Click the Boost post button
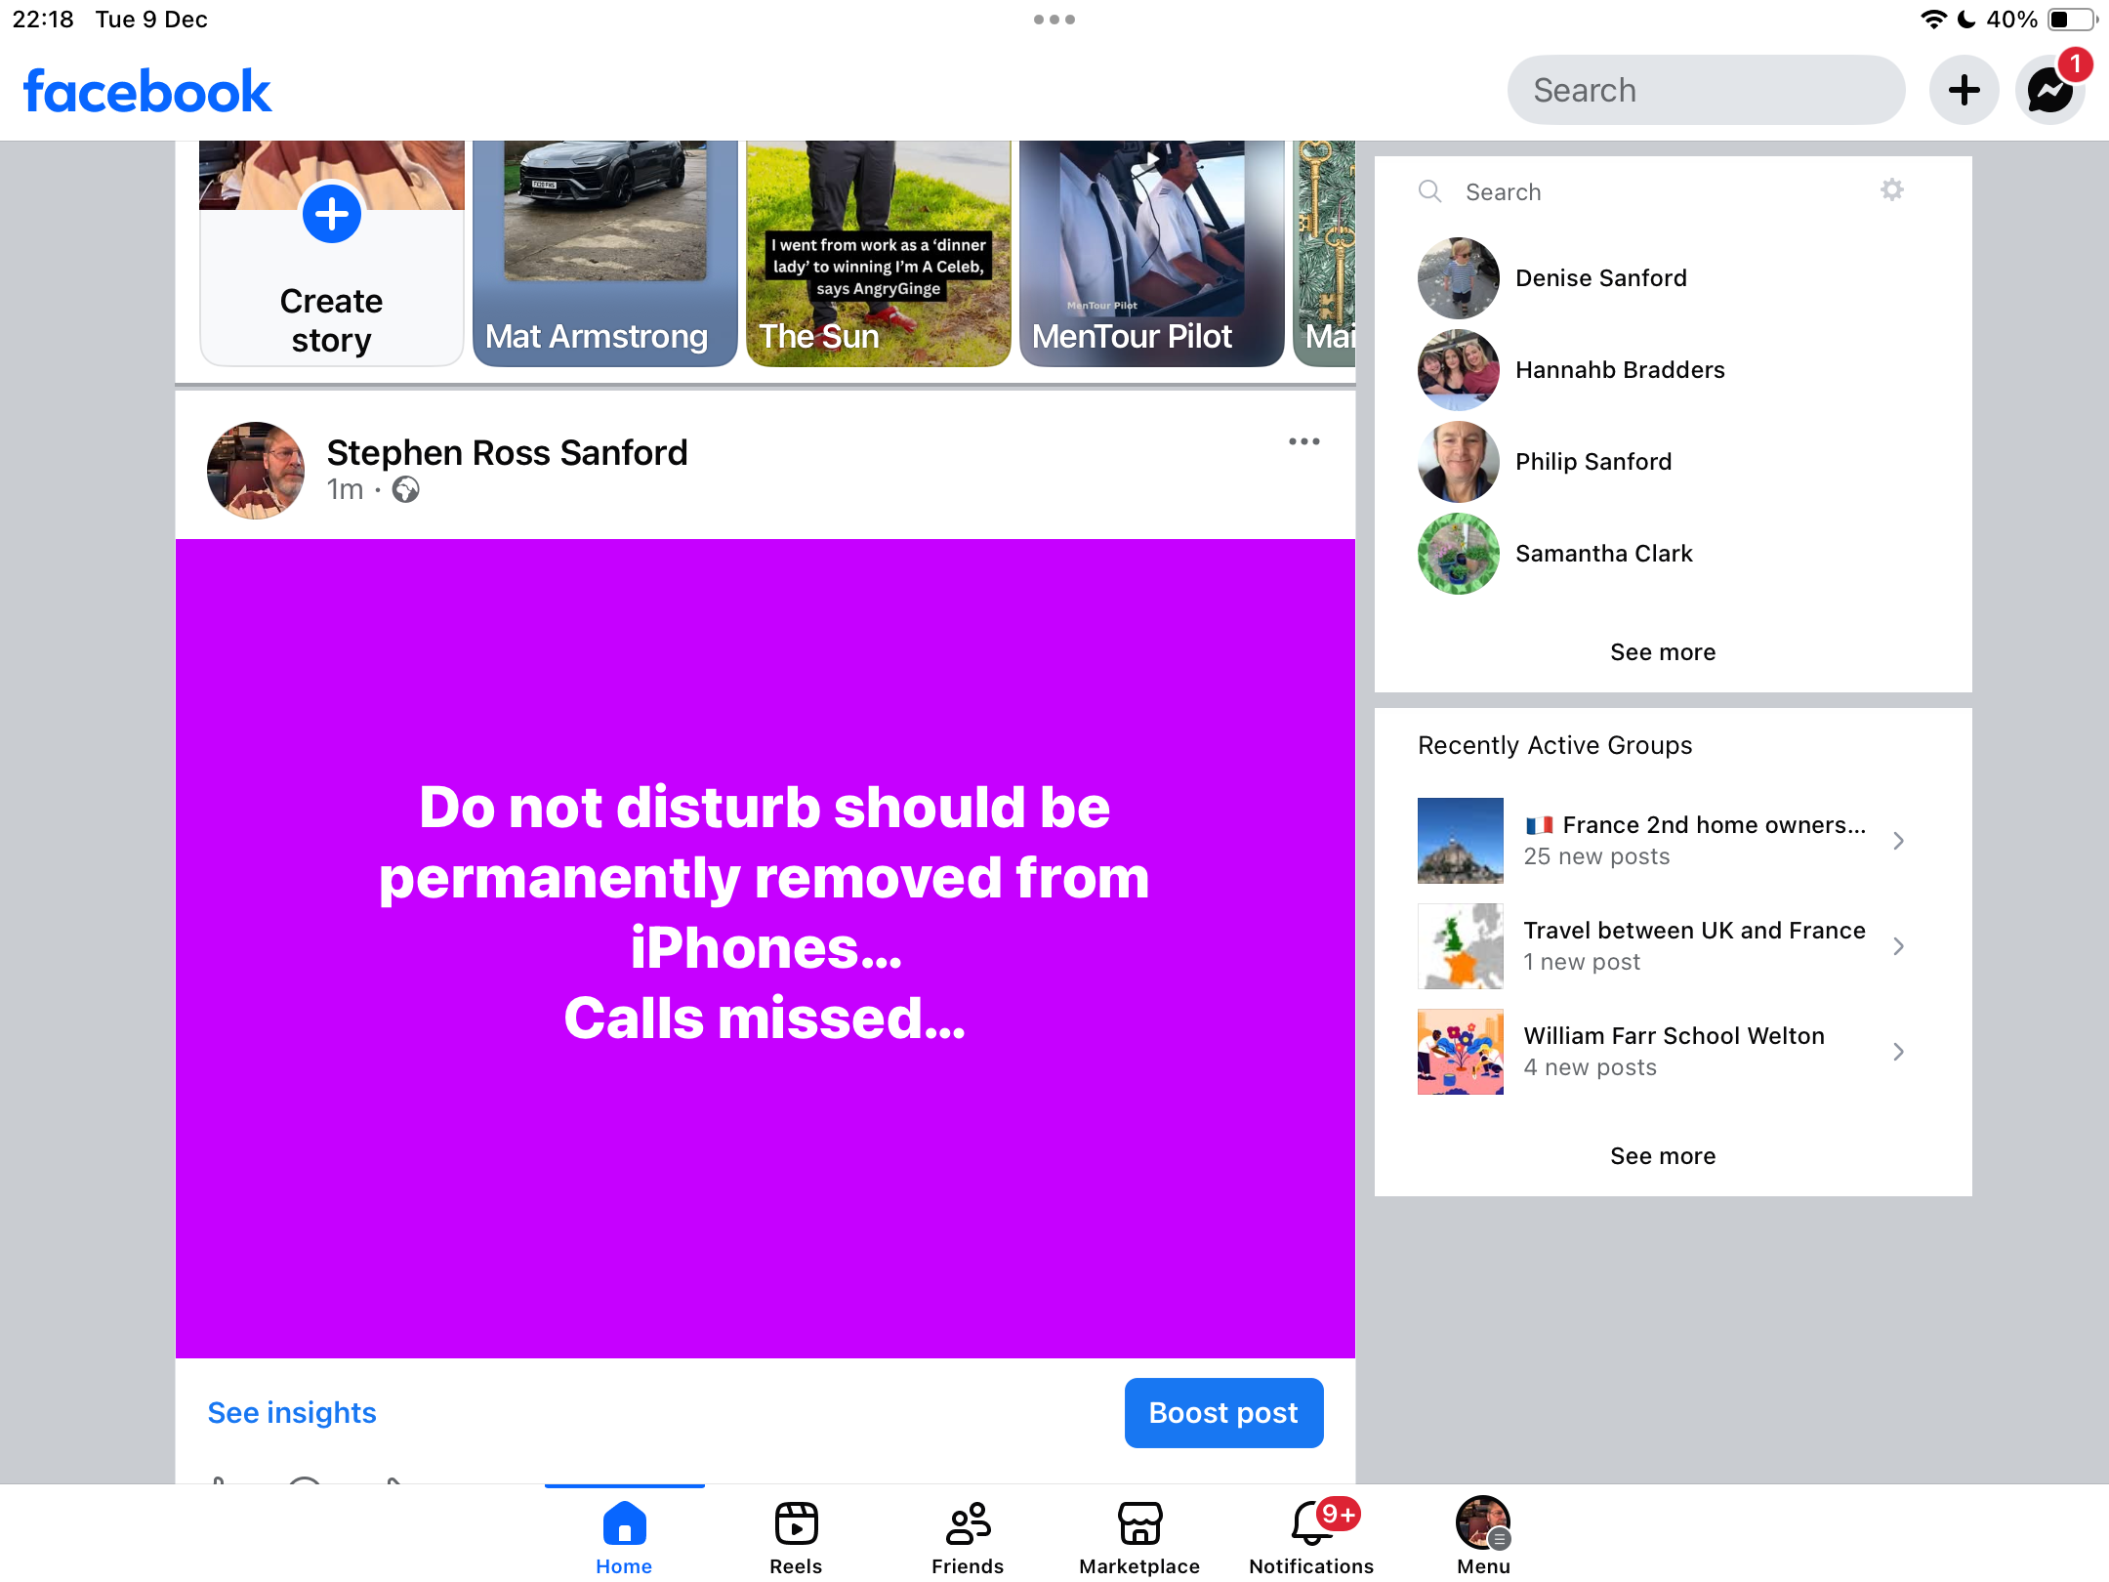The width and height of the screenshot is (2109, 1582). (x=1223, y=1413)
